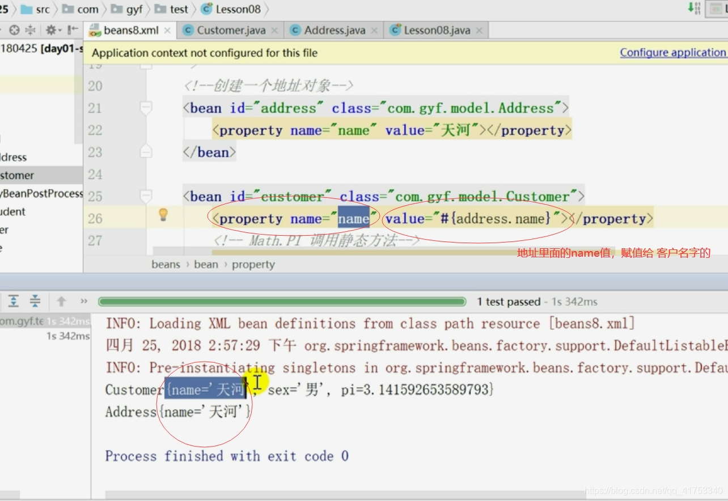The width and height of the screenshot is (728, 501).
Task: Close the Customer.java tab
Action: [274, 31]
